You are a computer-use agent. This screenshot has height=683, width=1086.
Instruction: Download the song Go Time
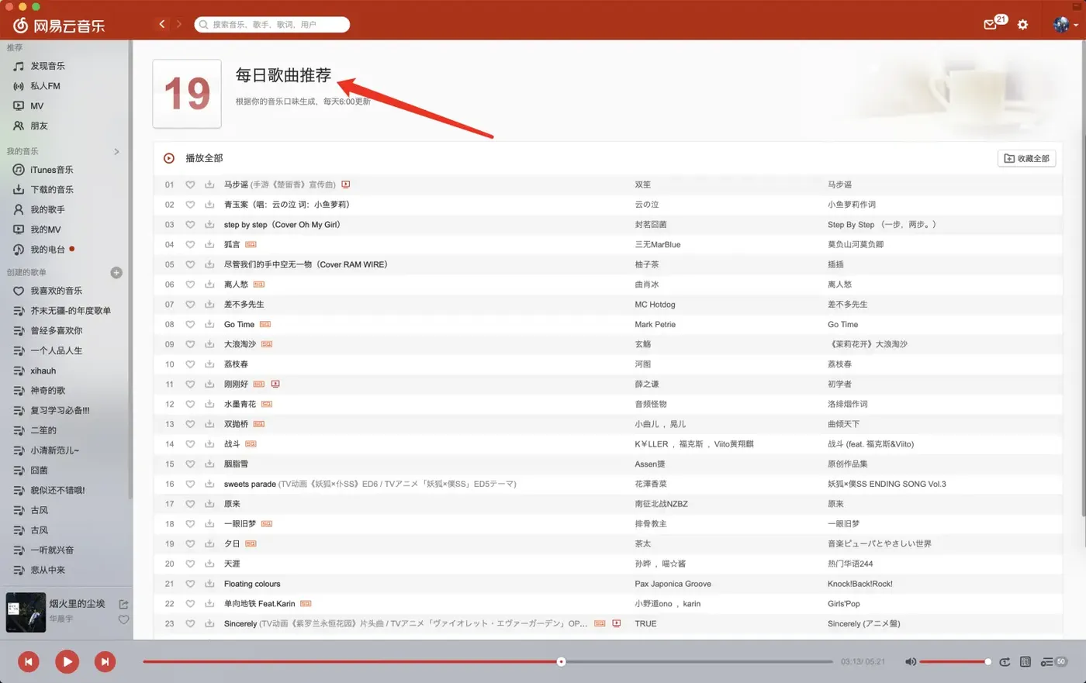(x=209, y=324)
